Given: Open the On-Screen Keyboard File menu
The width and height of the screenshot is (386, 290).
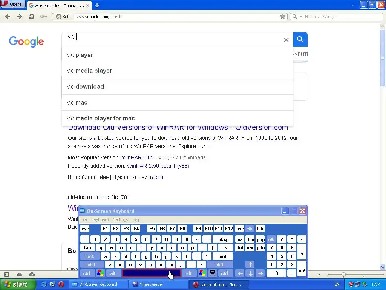Looking at the screenshot, I should (x=84, y=219).
